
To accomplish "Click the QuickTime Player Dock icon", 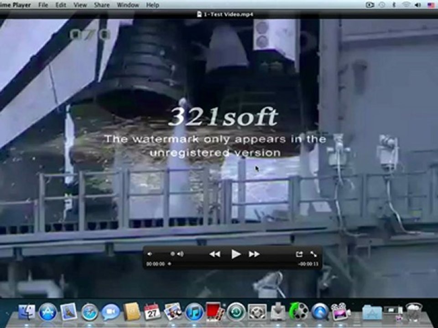I will pos(319,312).
